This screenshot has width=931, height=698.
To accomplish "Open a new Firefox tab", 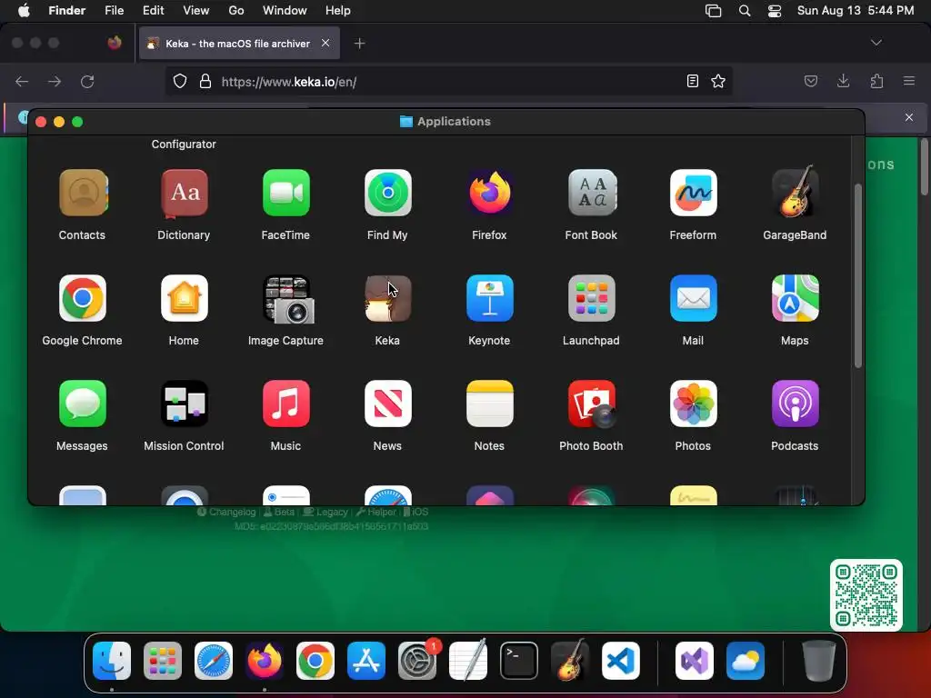I will point(359,44).
